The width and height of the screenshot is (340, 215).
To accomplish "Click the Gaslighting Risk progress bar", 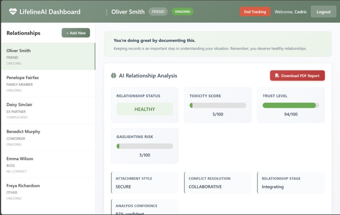I will 145,146.
